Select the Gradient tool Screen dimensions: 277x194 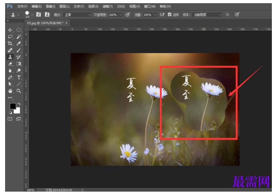pyautogui.click(x=19, y=64)
